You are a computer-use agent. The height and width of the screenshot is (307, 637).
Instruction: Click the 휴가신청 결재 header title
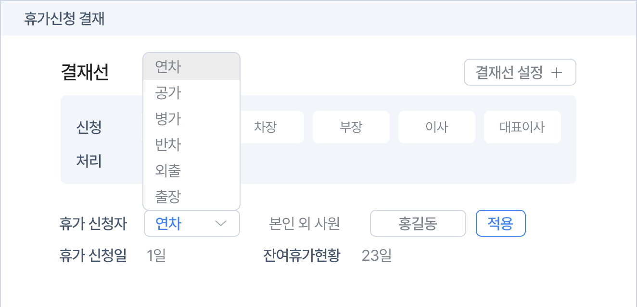[x=64, y=19]
